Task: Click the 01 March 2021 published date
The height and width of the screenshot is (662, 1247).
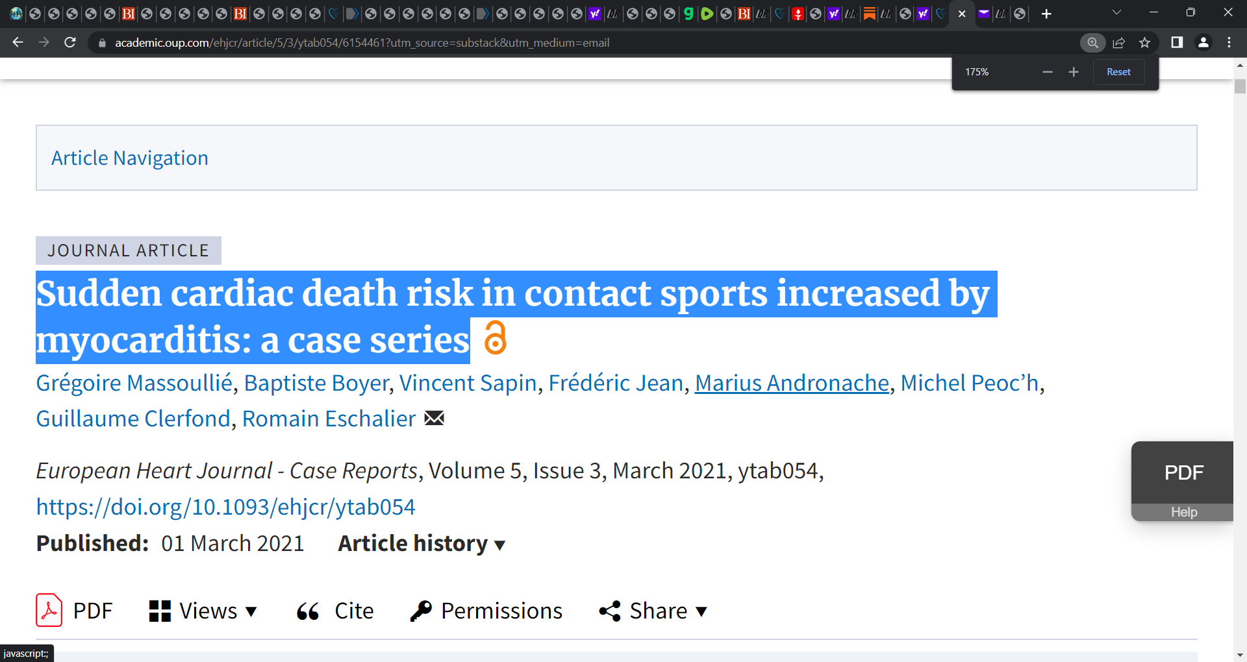Action: pyautogui.click(x=233, y=543)
